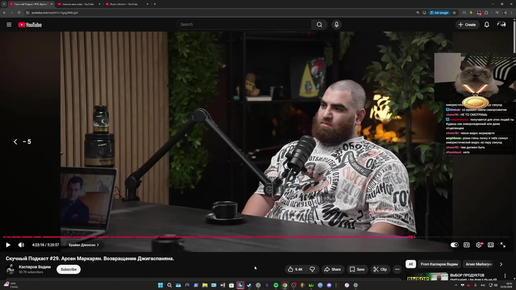
Task: Select the All filter chip
Action: (x=411, y=264)
